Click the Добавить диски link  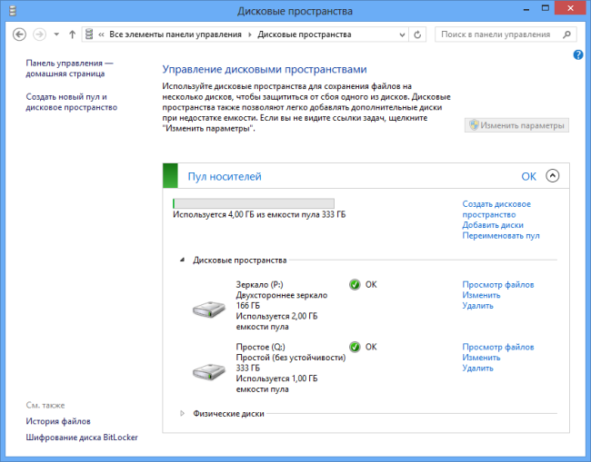493,225
